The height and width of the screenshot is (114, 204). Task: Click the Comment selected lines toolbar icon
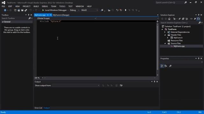click(x=117, y=10)
